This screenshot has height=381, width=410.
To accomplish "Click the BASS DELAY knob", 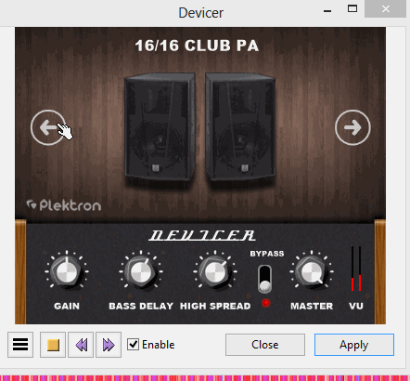I will 141,271.
